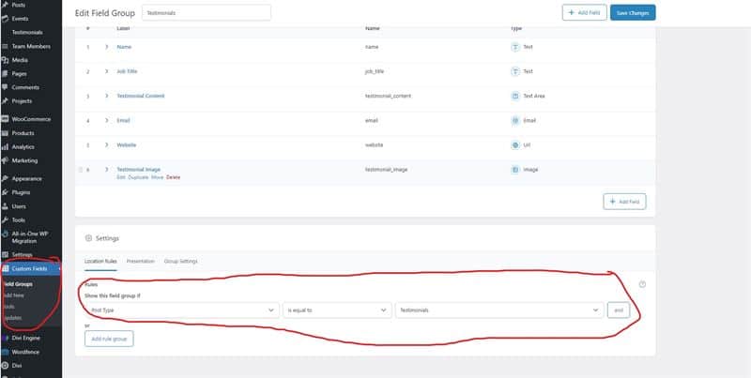This screenshot has width=751, height=378.
Task: Click Move under Testimonial Image
Action: [x=157, y=177]
